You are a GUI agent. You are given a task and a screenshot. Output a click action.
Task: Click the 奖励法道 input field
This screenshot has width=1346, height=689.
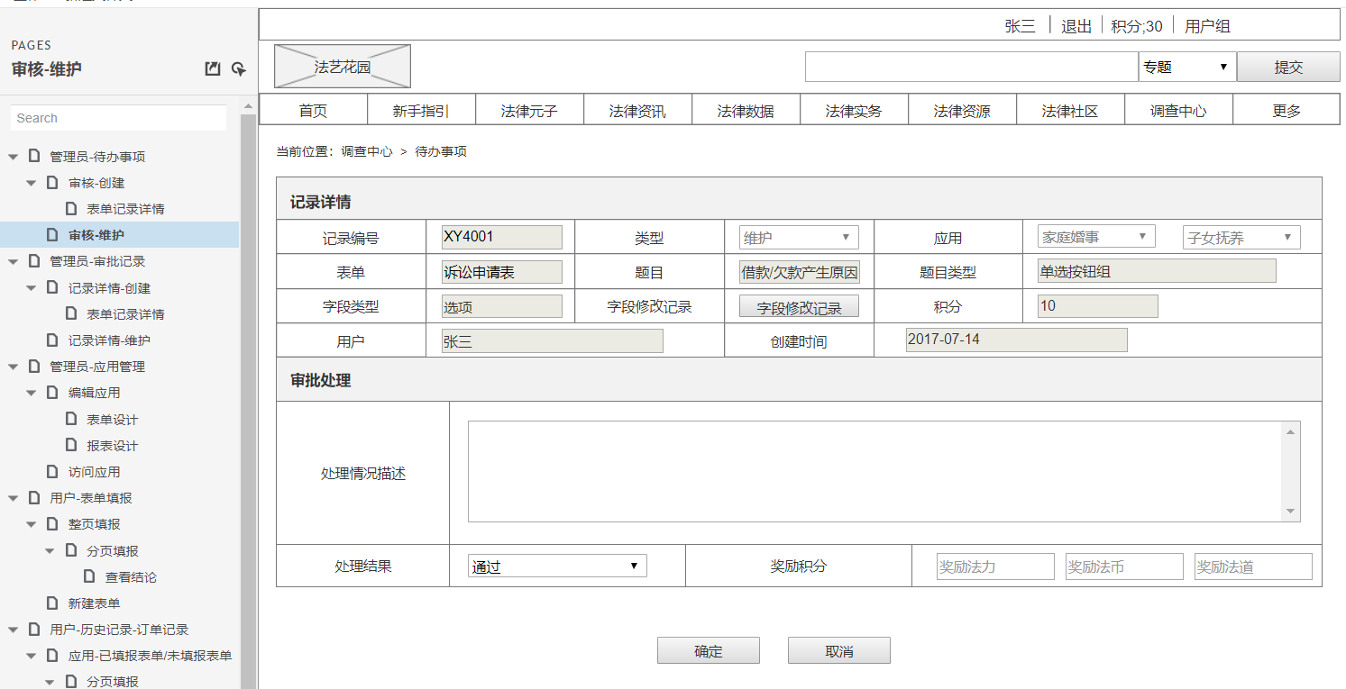point(1253,567)
